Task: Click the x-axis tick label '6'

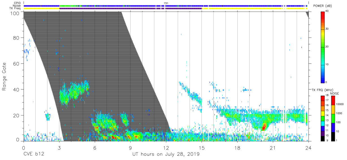Action: pos(95,148)
